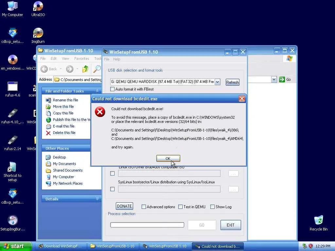Screen dimensions: 335x251
Task: Click OK in the error dialog
Action: tap(168, 159)
